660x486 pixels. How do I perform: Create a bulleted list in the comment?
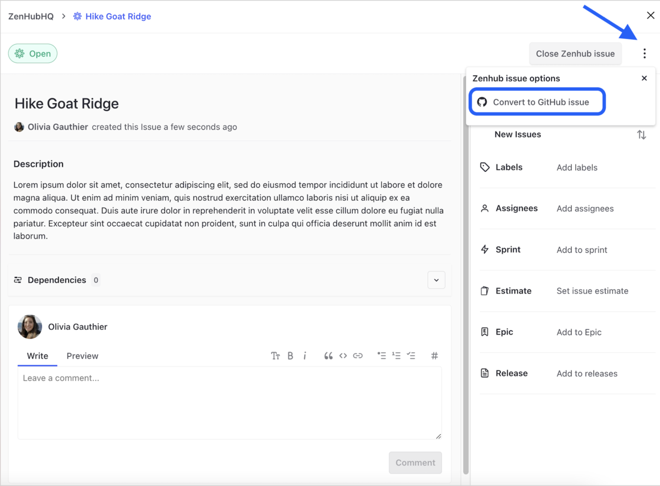(381, 355)
